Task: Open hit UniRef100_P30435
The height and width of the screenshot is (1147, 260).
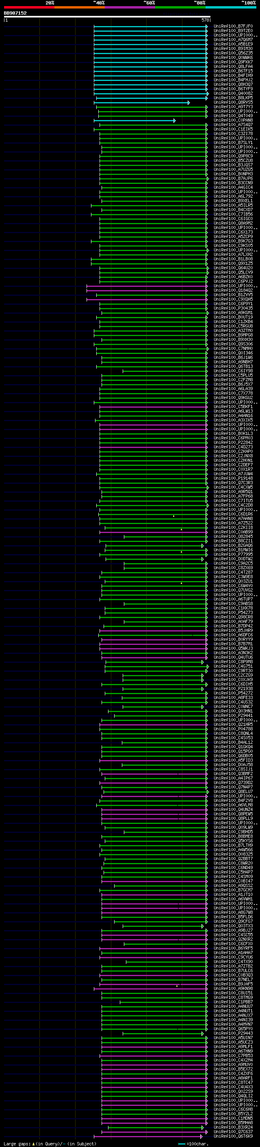Action: point(233,308)
